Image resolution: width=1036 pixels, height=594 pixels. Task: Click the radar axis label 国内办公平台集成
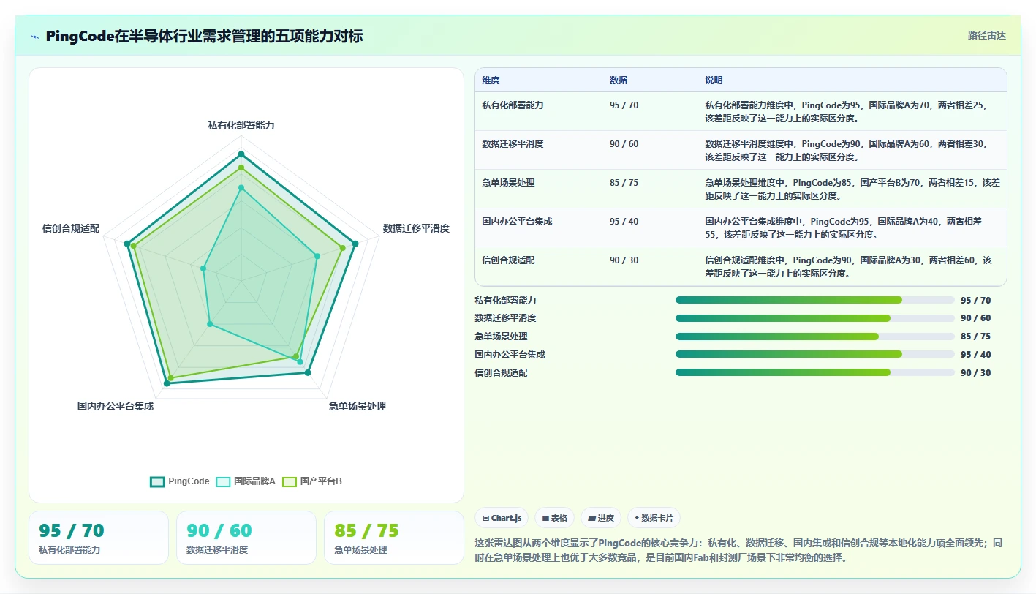click(116, 406)
